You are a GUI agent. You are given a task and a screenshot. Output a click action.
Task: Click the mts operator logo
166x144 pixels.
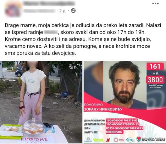tap(118, 140)
